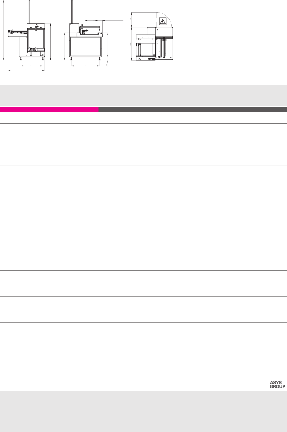Click the electrical hazard warning symbol

click(163, 21)
